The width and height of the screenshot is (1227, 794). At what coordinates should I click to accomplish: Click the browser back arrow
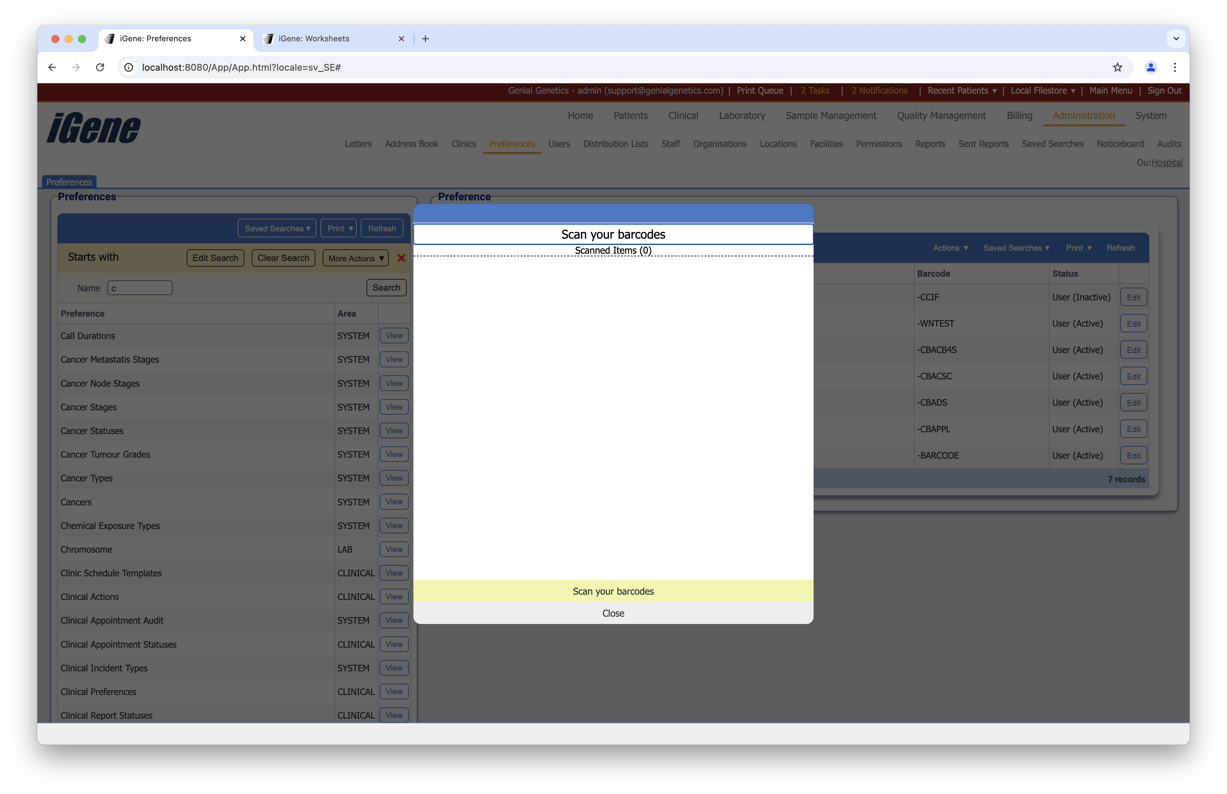pyautogui.click(x=52, y=67)
